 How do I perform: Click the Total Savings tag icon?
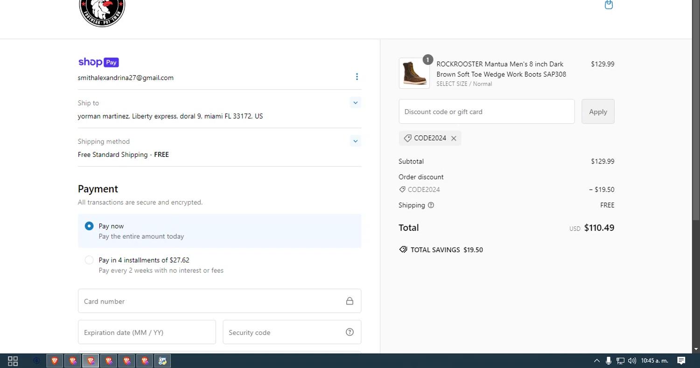pyautogui.click(x=403, y=249)
